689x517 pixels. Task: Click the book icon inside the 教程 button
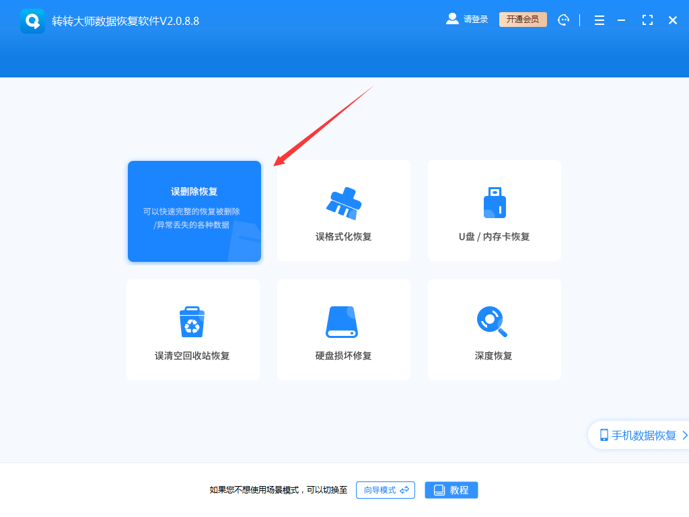point(437,490)
